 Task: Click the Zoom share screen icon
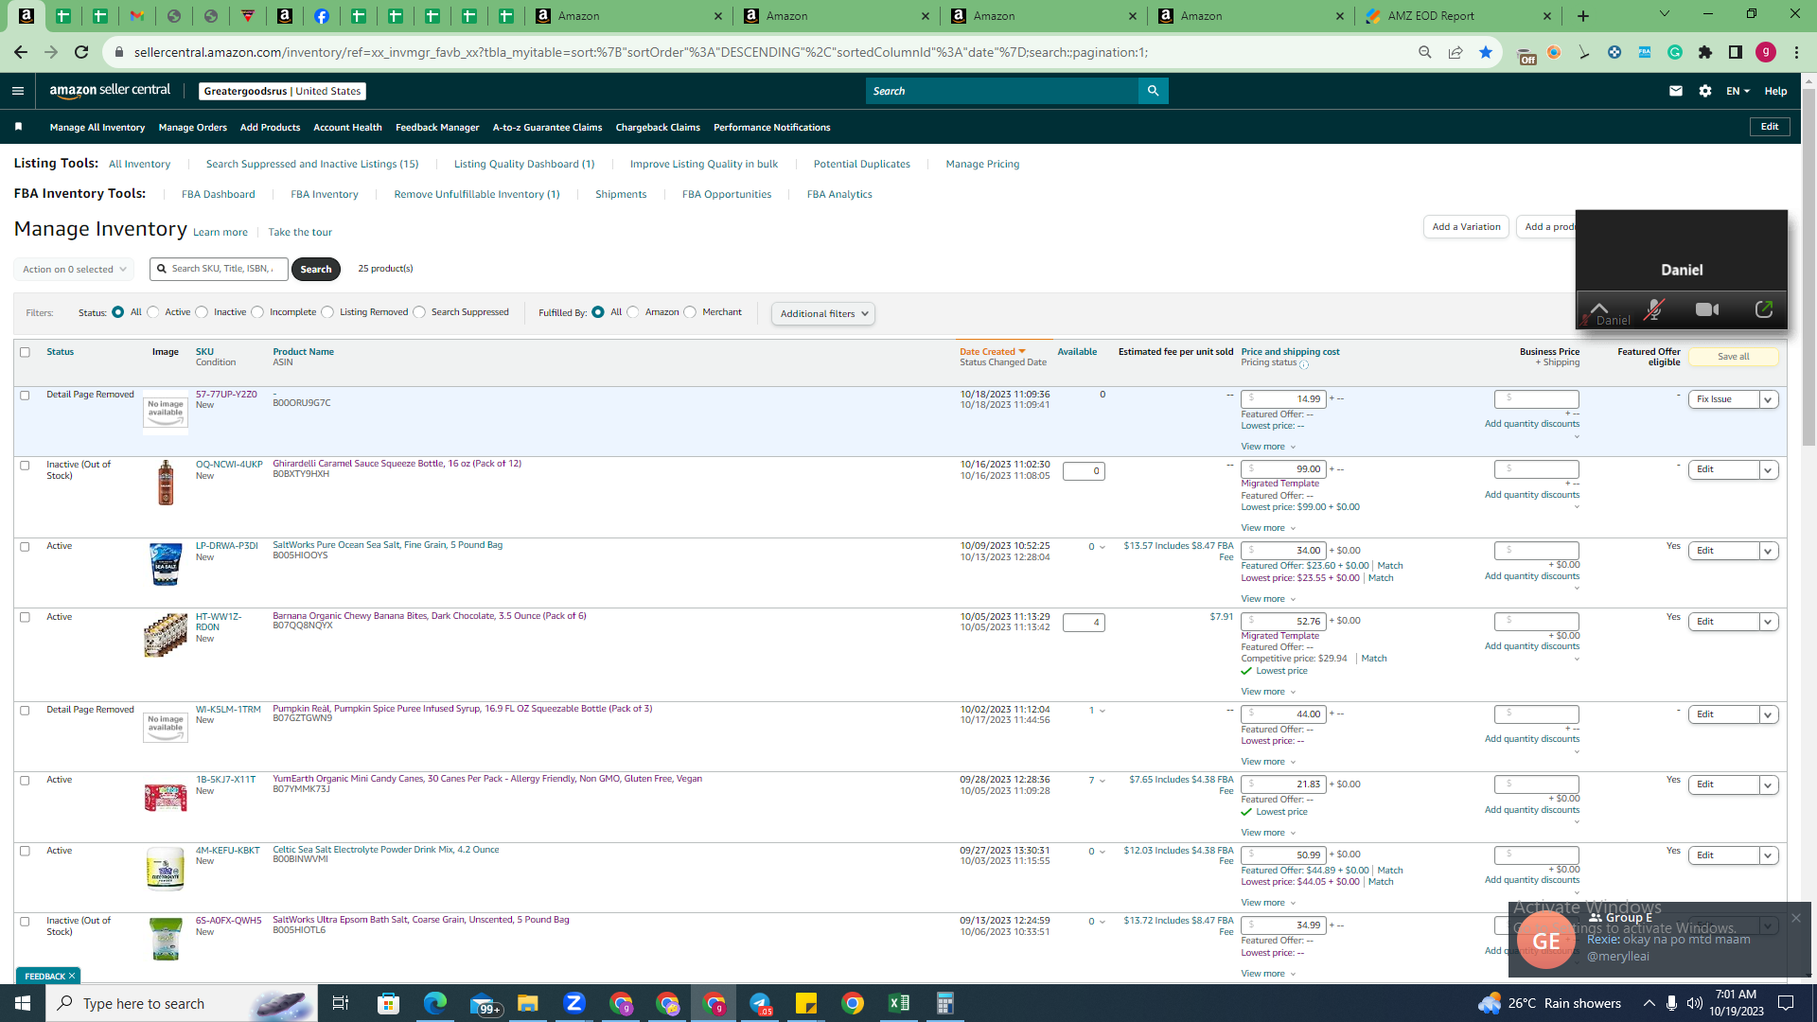click(x=1764, y=309)
